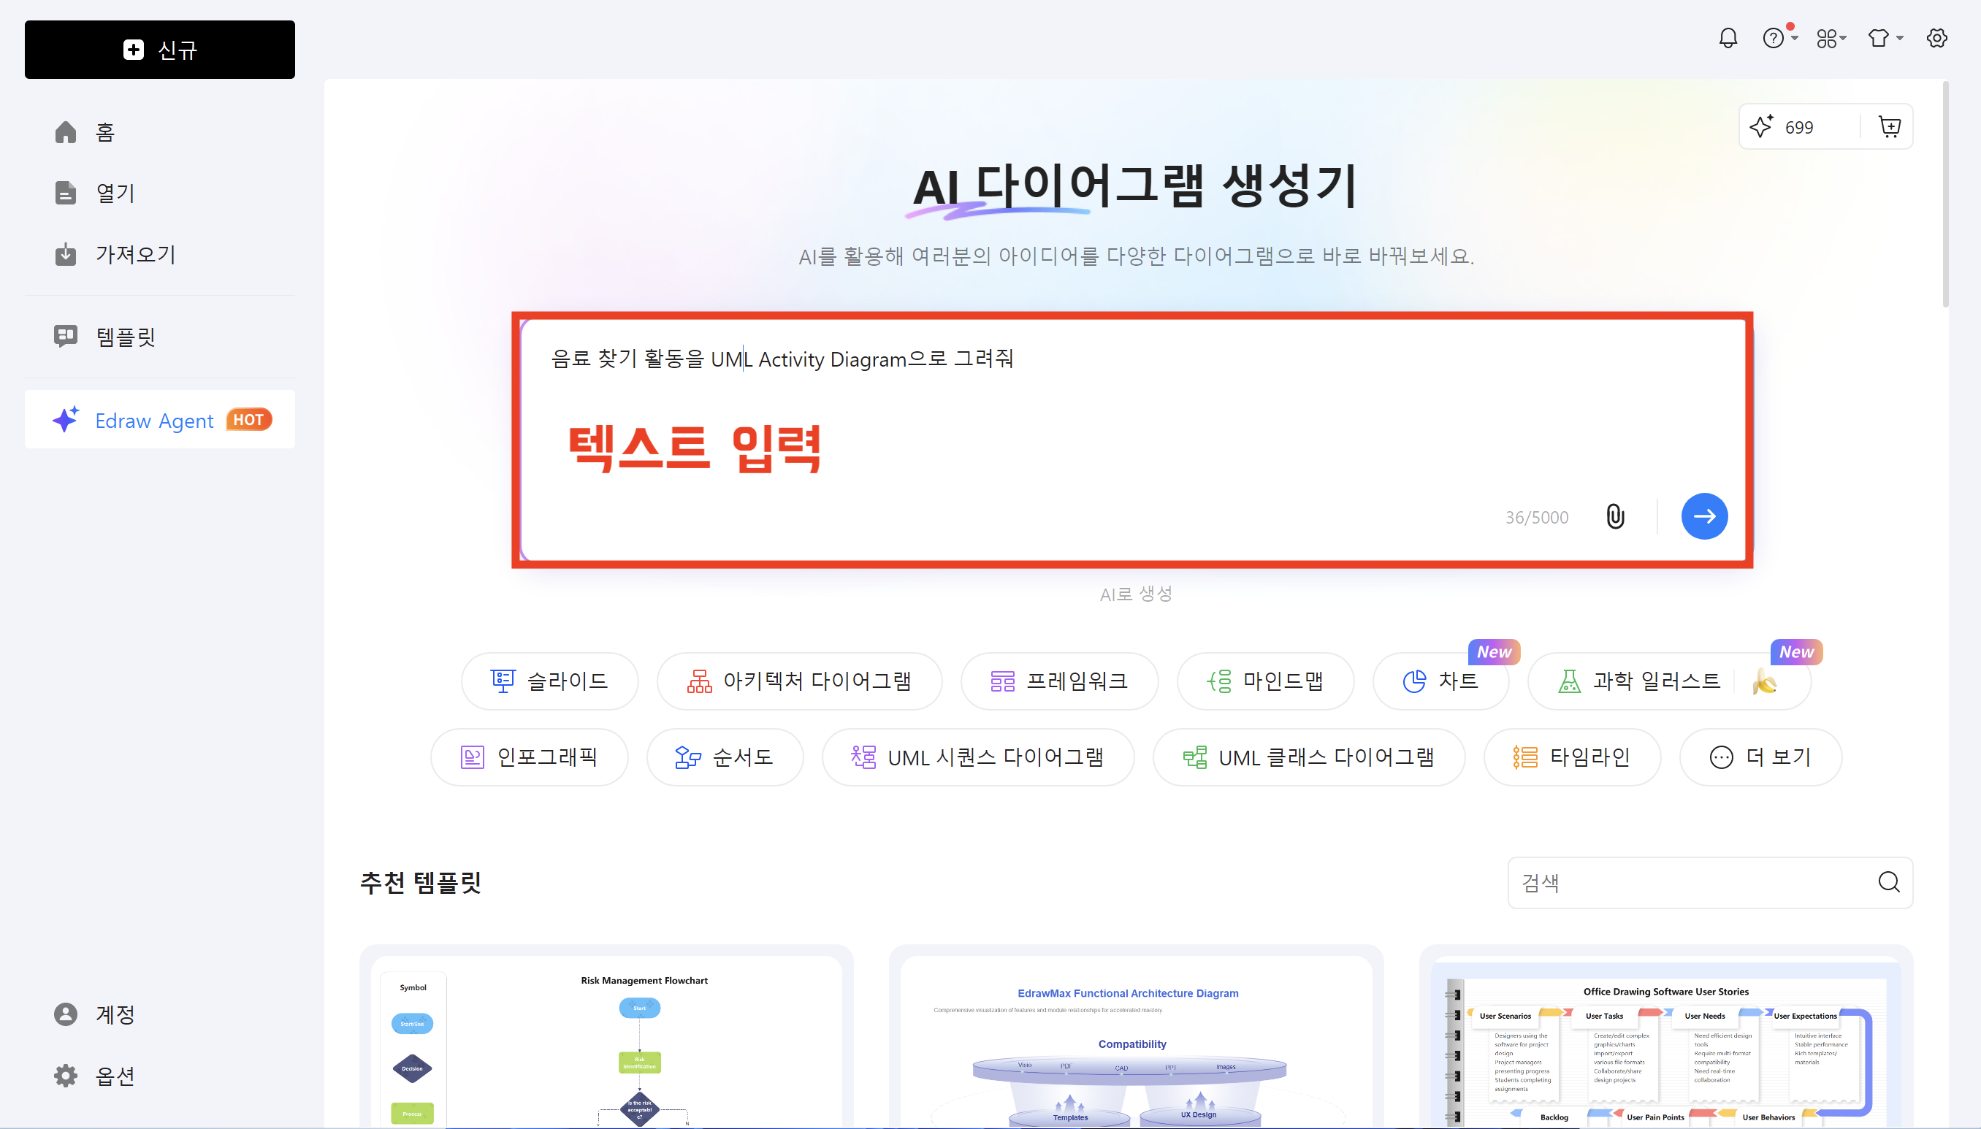Choose UML 시퀀스 다이어그램 chip
This screenshot has height=1129, width=1981.
pyautogui.click(x=977, y=757)
